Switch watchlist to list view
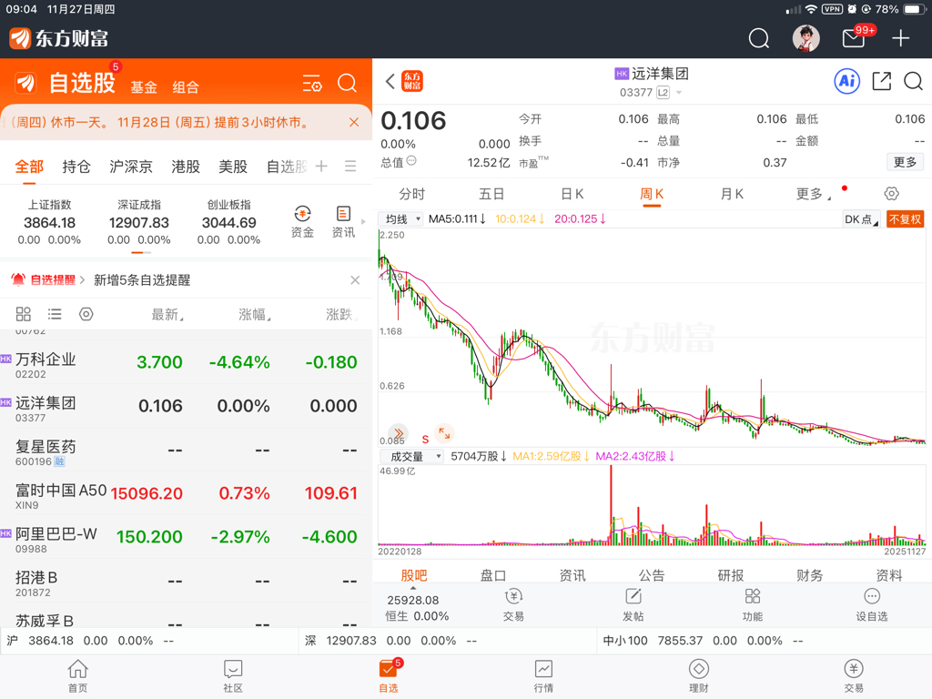Viewport: 932px width, 699px height. [x=55, y=314]
